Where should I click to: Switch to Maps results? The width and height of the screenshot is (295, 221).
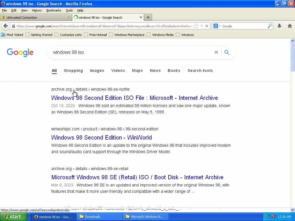(137, 71)
